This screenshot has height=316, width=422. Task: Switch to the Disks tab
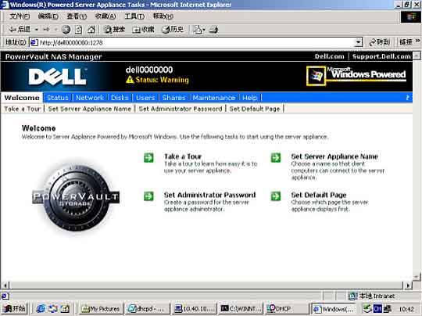point(120,98)
